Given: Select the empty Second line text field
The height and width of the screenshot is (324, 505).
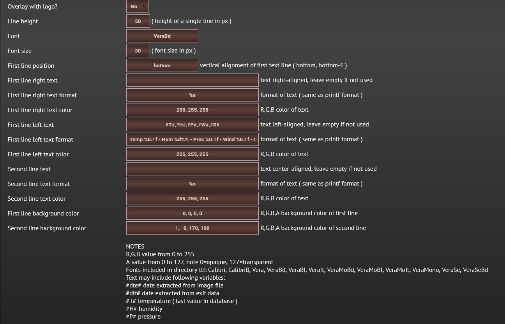Looking at the screenshot, I should (192, 169).
